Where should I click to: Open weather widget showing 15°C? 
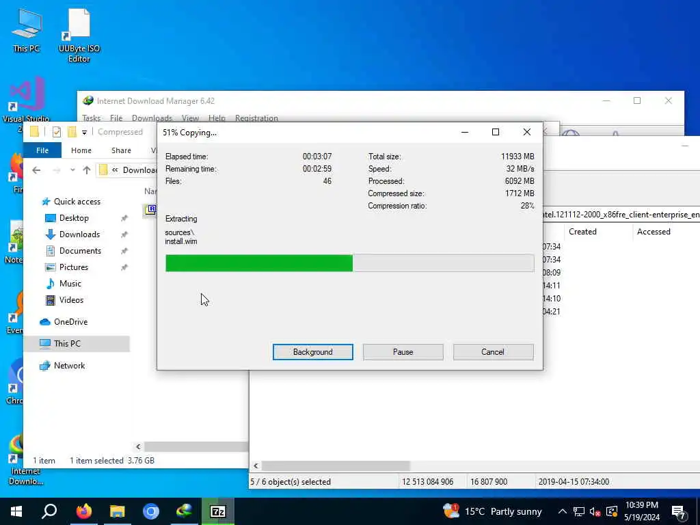point(492,511)
